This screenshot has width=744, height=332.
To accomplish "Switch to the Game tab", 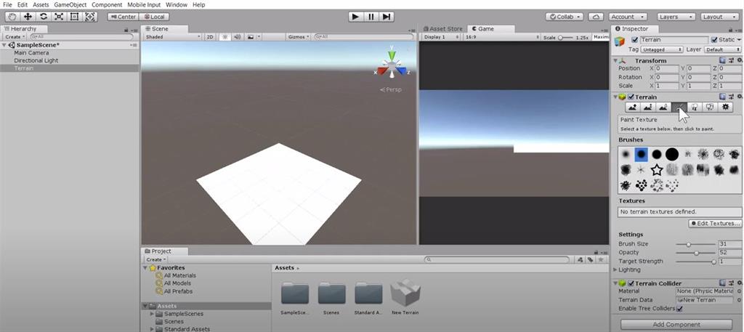I will click(x=485, y=28).
